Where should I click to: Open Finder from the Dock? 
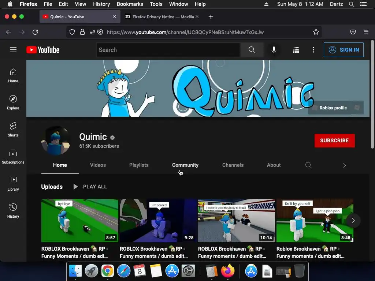75,271
